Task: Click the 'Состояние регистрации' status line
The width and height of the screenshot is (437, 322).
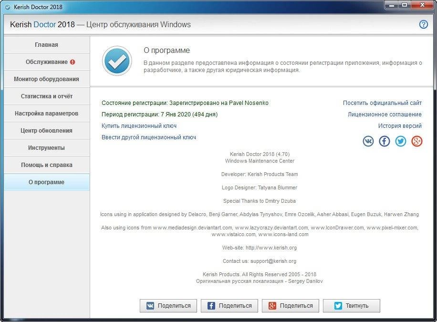Action: tap(185, 103)
